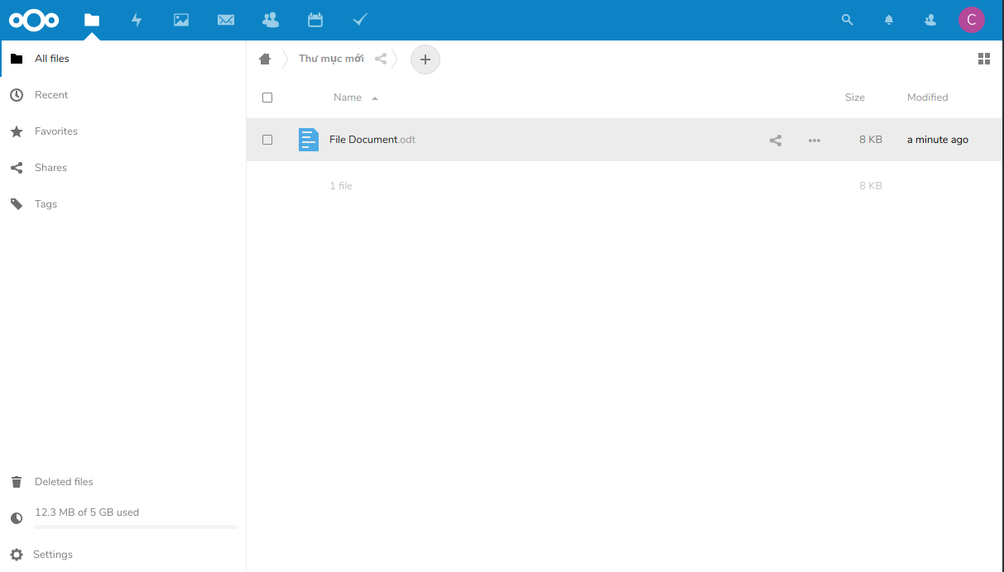The width and height of the screenshot is (1004, 572).
Task: Go to home folder icon
Action: pos(265,59)
